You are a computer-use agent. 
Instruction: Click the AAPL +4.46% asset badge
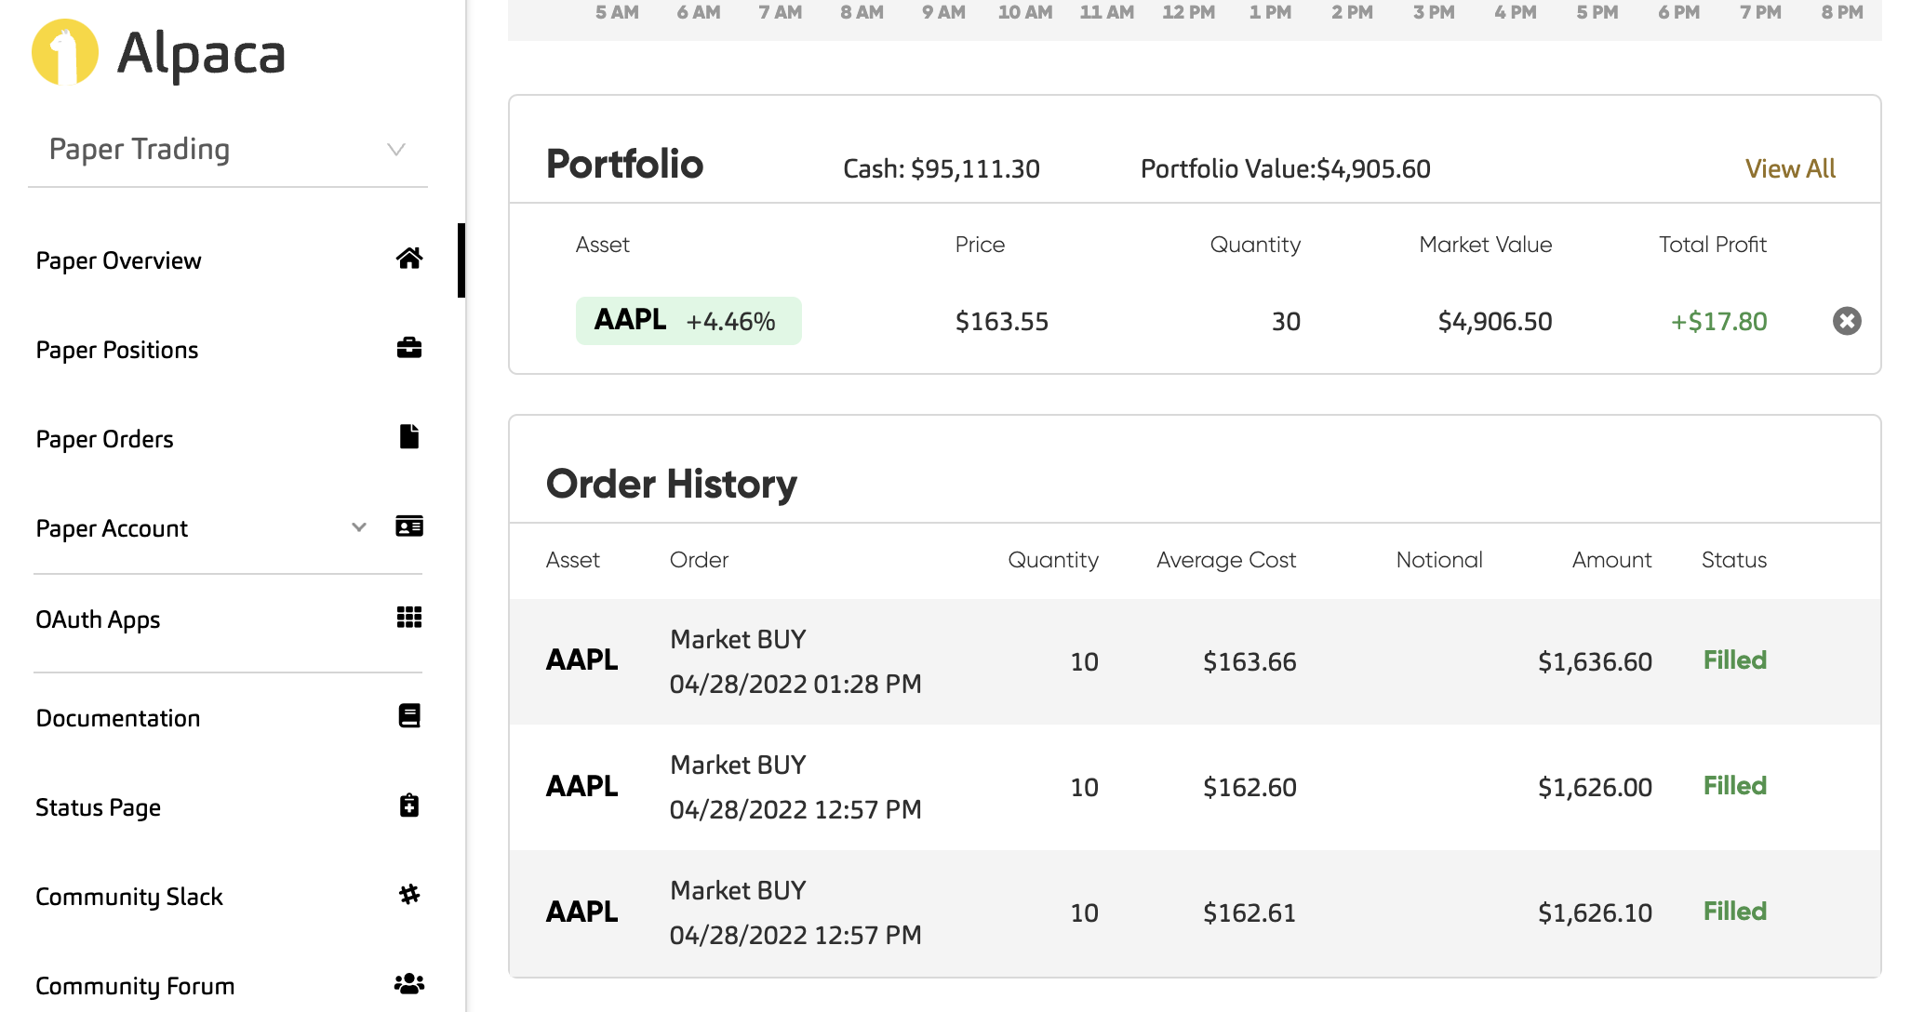[x=688, y=321]
